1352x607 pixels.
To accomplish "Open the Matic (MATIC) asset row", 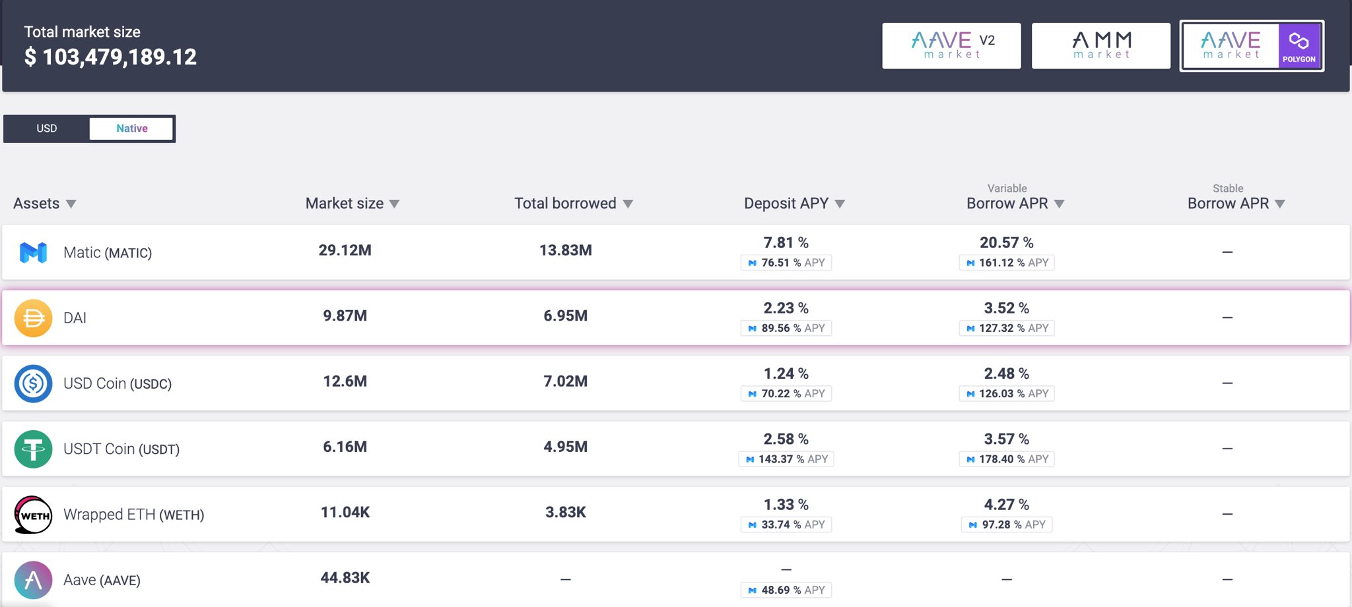I will pos(676,252).
